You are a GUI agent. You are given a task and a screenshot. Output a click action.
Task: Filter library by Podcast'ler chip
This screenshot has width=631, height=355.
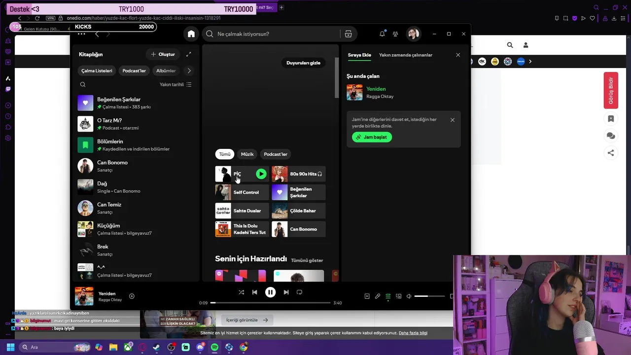tap(134, 71)
